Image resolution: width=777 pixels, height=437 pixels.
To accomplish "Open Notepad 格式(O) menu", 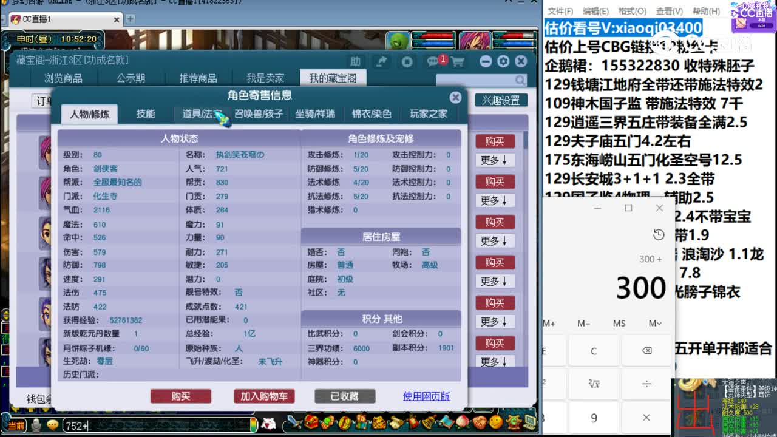I will point(632,11).
